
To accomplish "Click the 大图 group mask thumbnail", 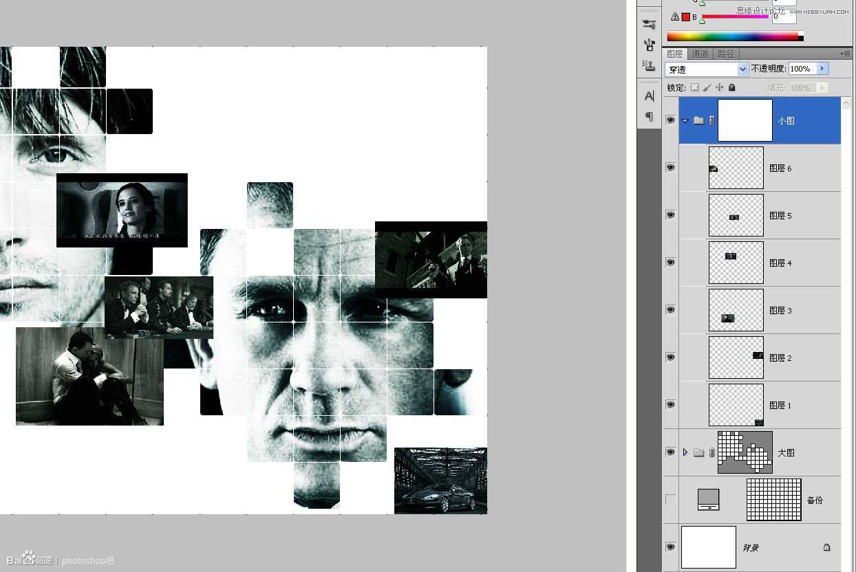I will click(x=745, y=452).
